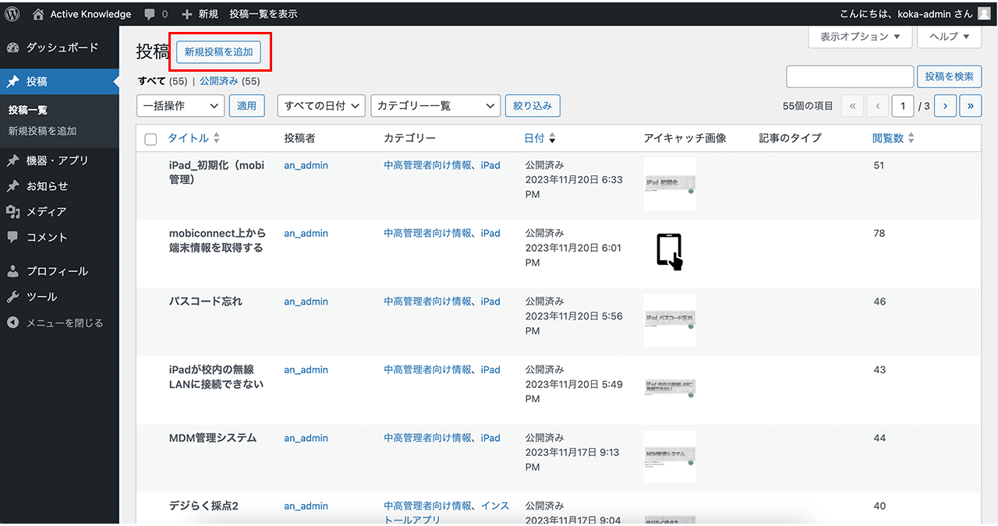The image size is (998, 526).
Task: Click an_admin author in パスコード忘れ row
Action: 306,302
